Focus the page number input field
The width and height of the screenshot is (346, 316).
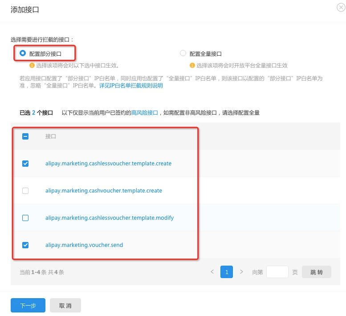tap(277, 272)
